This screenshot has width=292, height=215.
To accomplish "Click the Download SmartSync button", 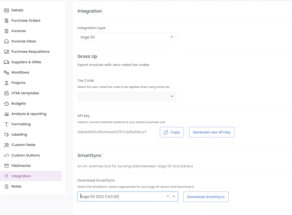I will click(206, 197).
